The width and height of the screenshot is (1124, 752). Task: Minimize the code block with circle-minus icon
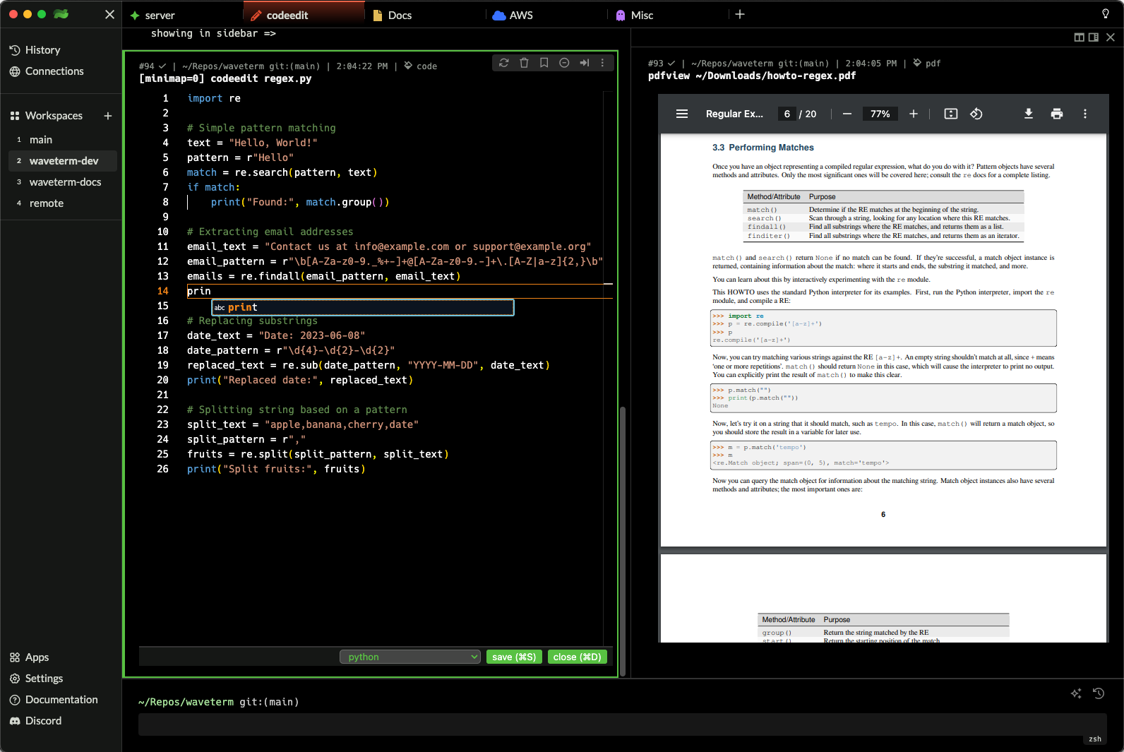(x=564, y=63)
